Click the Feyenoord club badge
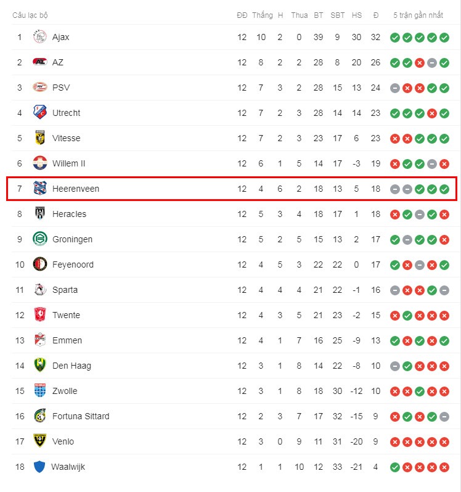 (x=40, y=264)
